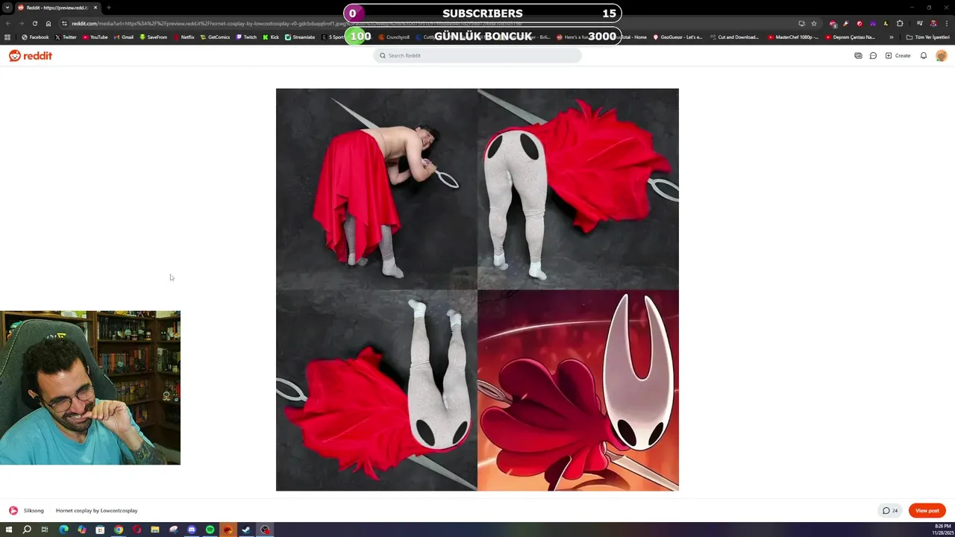Open Task View in taskbar
Viewport: 955px width, 537px height.
pyautogui.click(x=45, y=530)
